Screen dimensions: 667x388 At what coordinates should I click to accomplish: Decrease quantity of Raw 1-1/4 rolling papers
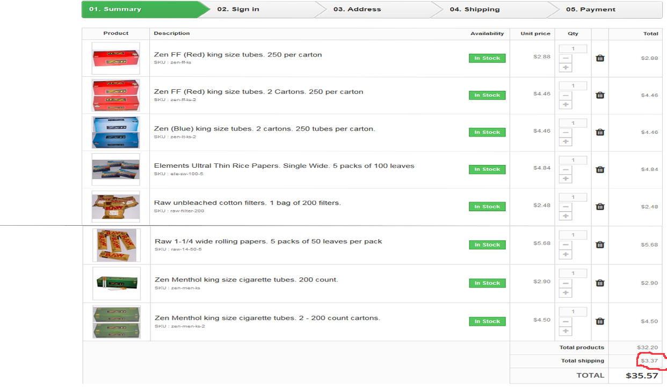[x=565, y=245]
